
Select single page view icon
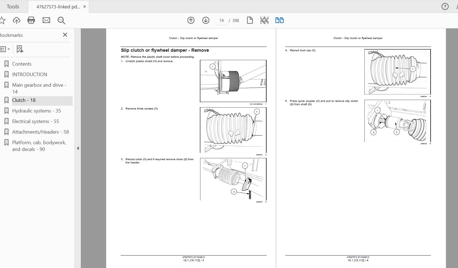[x=250, y=20]
